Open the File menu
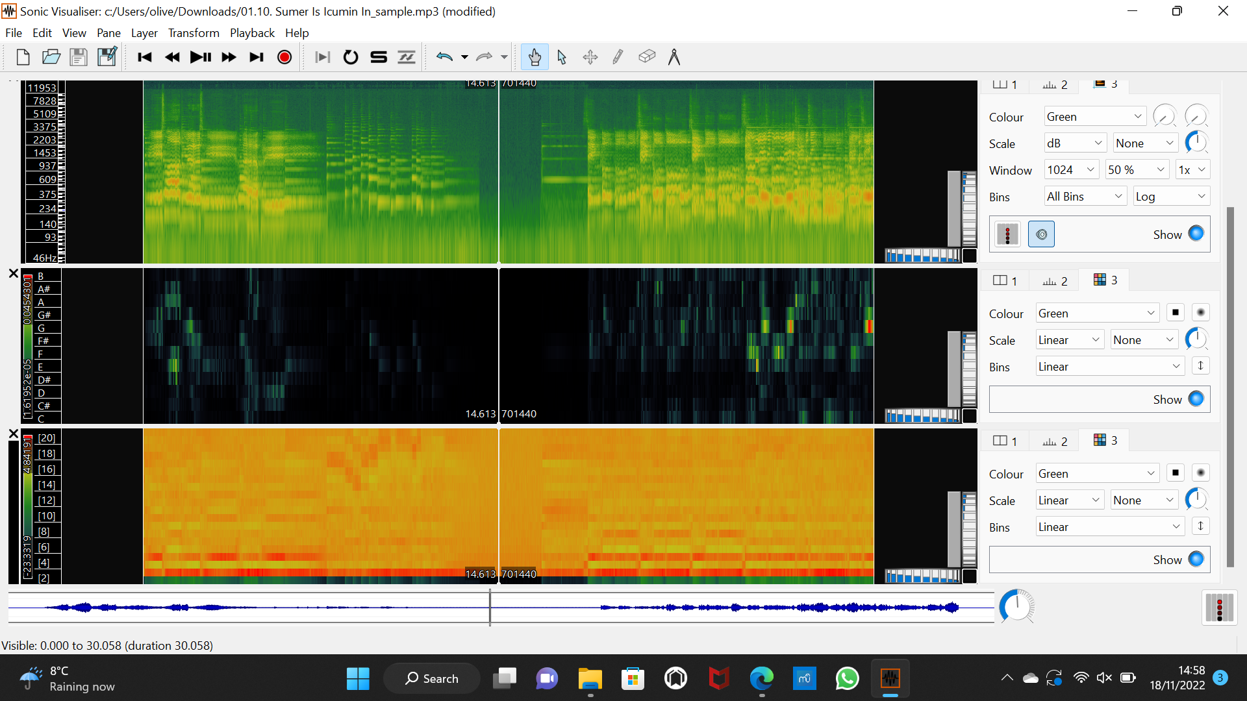Viewport: 1247px width, 701px height. click(13, 33)
